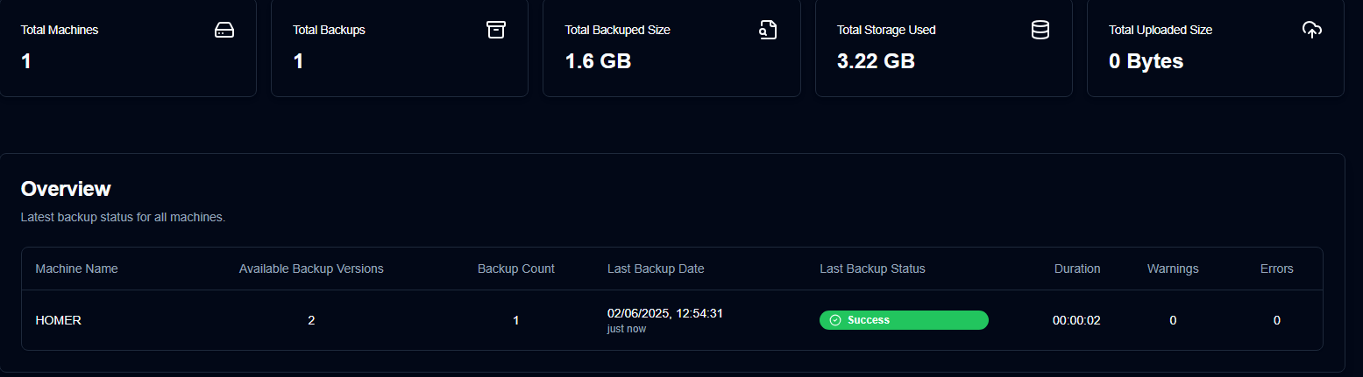Click the green Success status badge
This screenshot has width=1363, height=377.
(904, 320)
